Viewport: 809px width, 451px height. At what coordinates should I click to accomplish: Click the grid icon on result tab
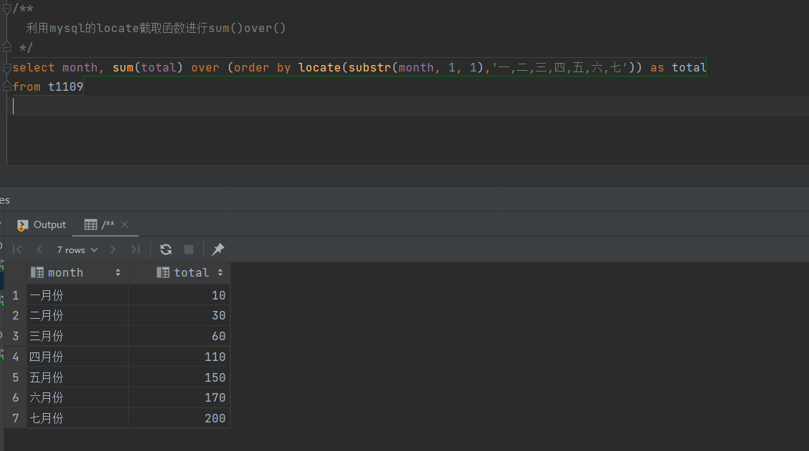tap(91, 224)
